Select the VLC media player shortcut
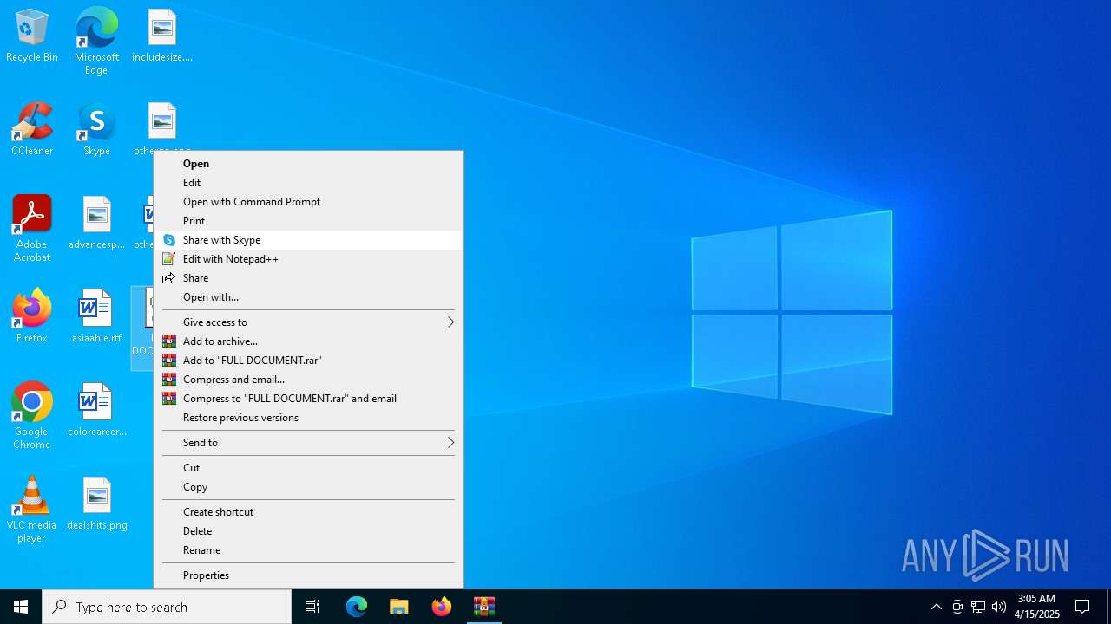Viewport: 1111px width, 624px height. tap(32, 510)
